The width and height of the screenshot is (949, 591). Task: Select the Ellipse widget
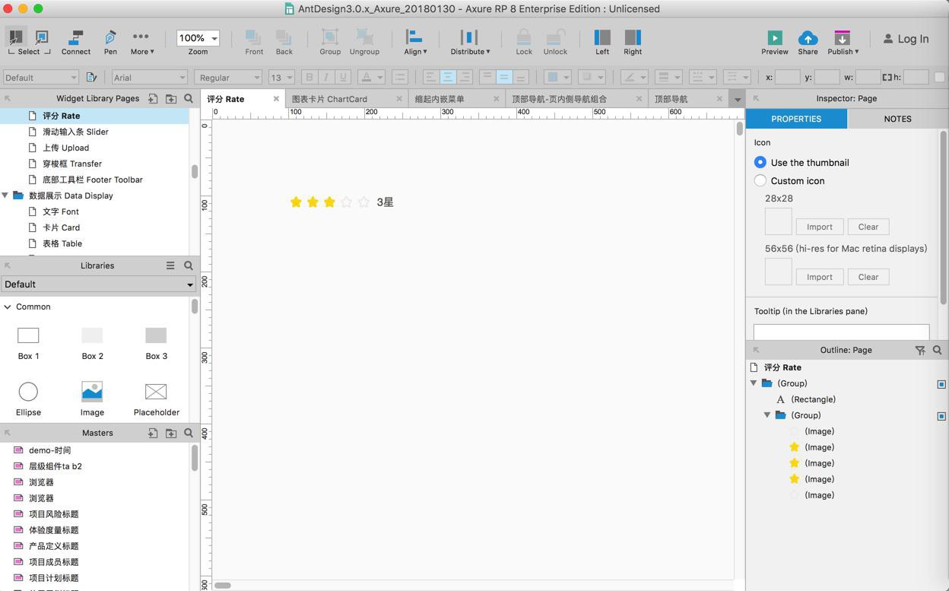click(28, 399)
